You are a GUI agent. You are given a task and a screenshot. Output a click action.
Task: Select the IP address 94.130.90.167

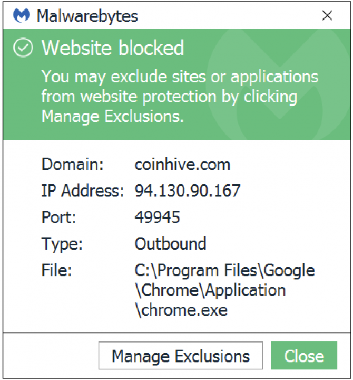[188, 191]
